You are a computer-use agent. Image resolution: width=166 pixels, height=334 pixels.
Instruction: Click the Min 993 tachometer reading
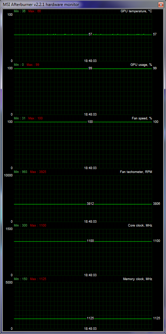(x=20, y=172)
